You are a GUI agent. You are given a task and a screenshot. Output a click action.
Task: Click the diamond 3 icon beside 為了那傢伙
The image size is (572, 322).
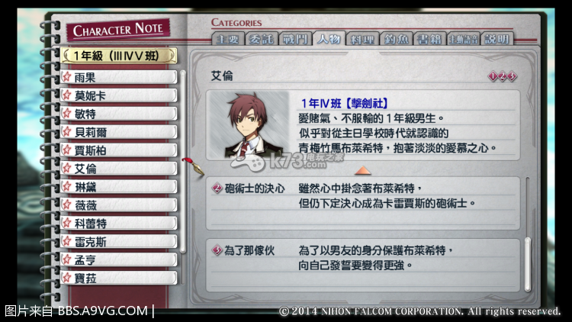pyautogui.click(x=217, y=250)
